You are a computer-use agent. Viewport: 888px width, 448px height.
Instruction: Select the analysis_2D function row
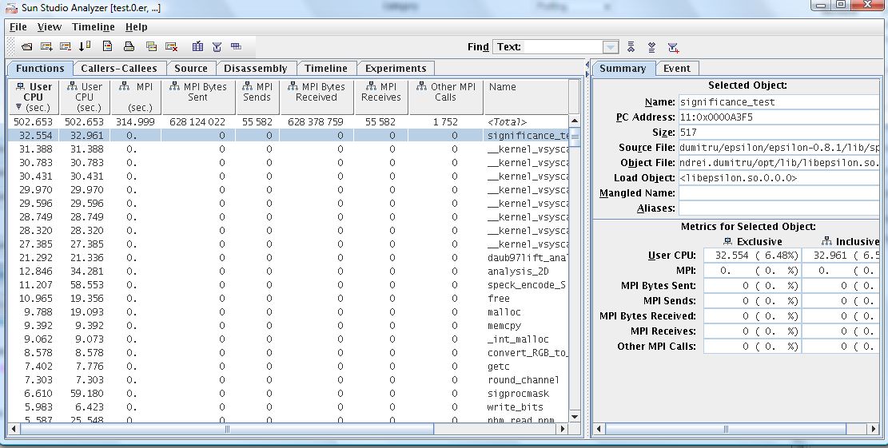coord(289,272)
